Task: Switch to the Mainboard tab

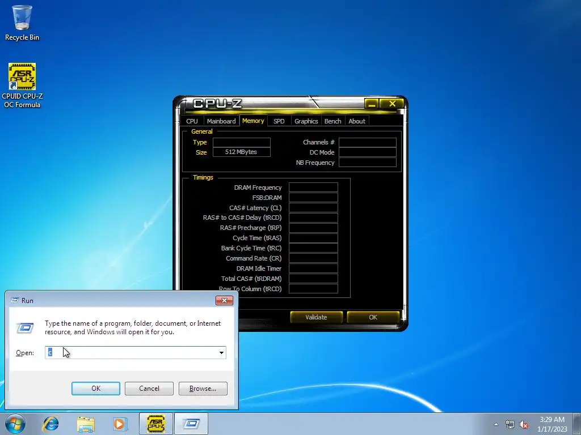Action: [x=221, y=121]
